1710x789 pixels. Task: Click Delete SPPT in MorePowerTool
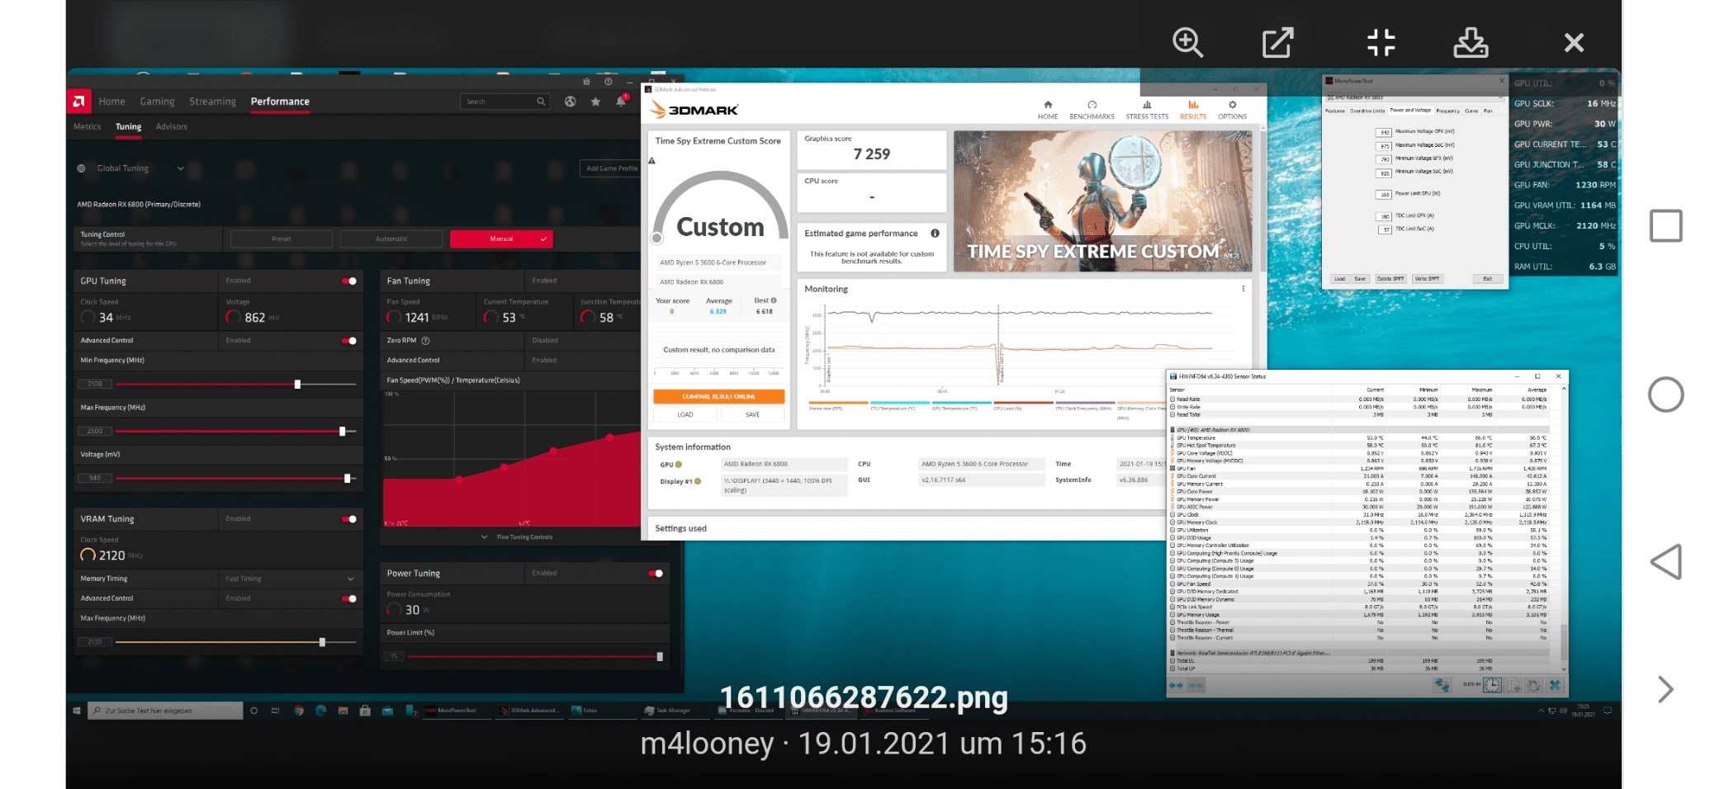[1390, 279]
